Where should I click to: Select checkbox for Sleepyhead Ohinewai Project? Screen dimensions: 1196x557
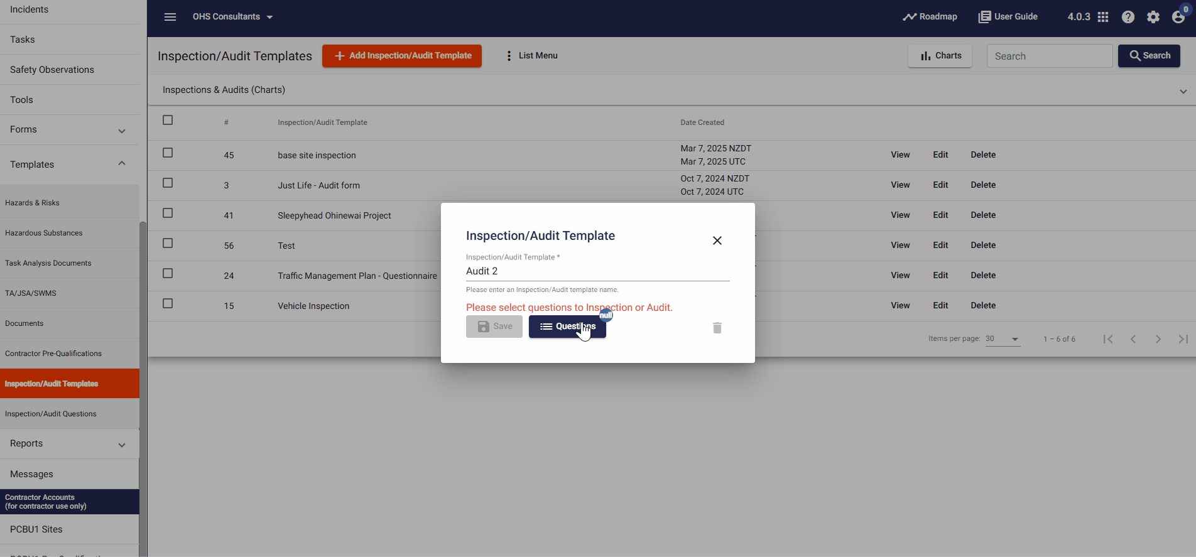[168, 213]
